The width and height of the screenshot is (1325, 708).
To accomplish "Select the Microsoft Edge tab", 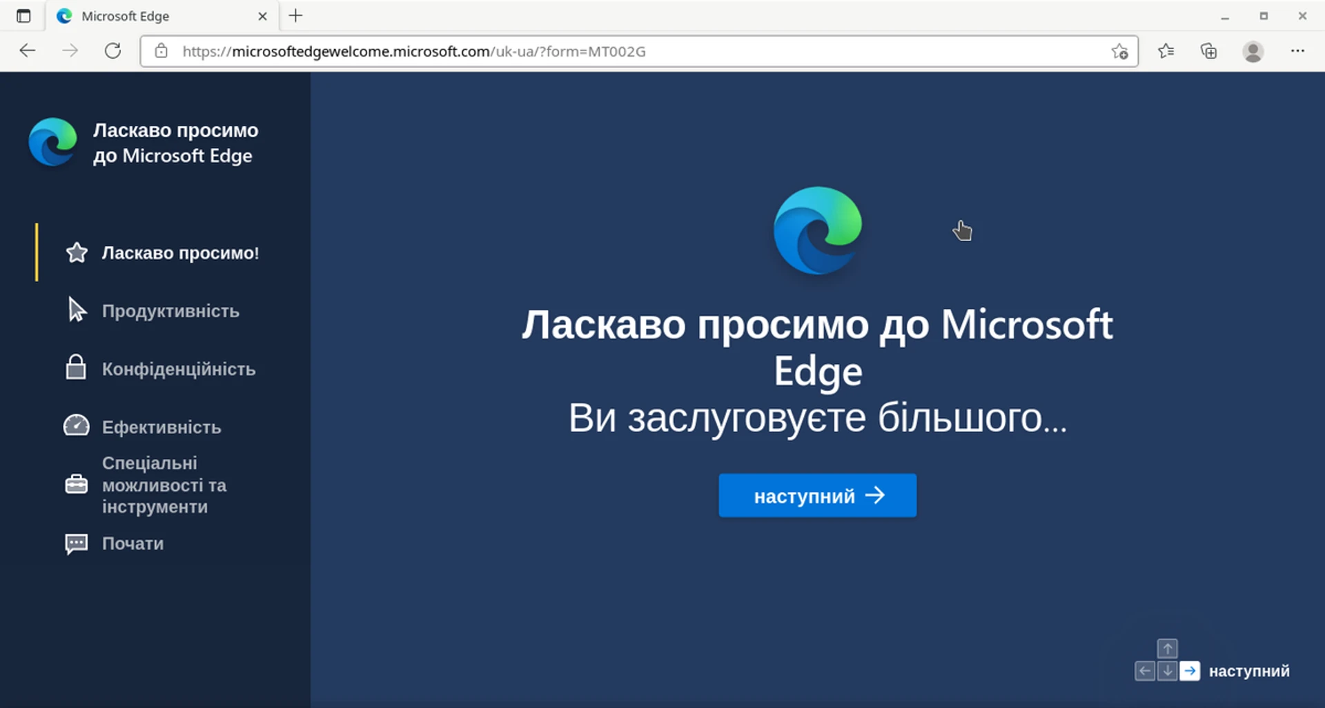I will (162, 16).
